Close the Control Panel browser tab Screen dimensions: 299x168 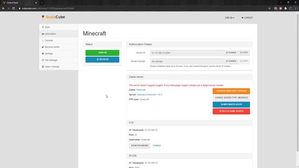36,3
